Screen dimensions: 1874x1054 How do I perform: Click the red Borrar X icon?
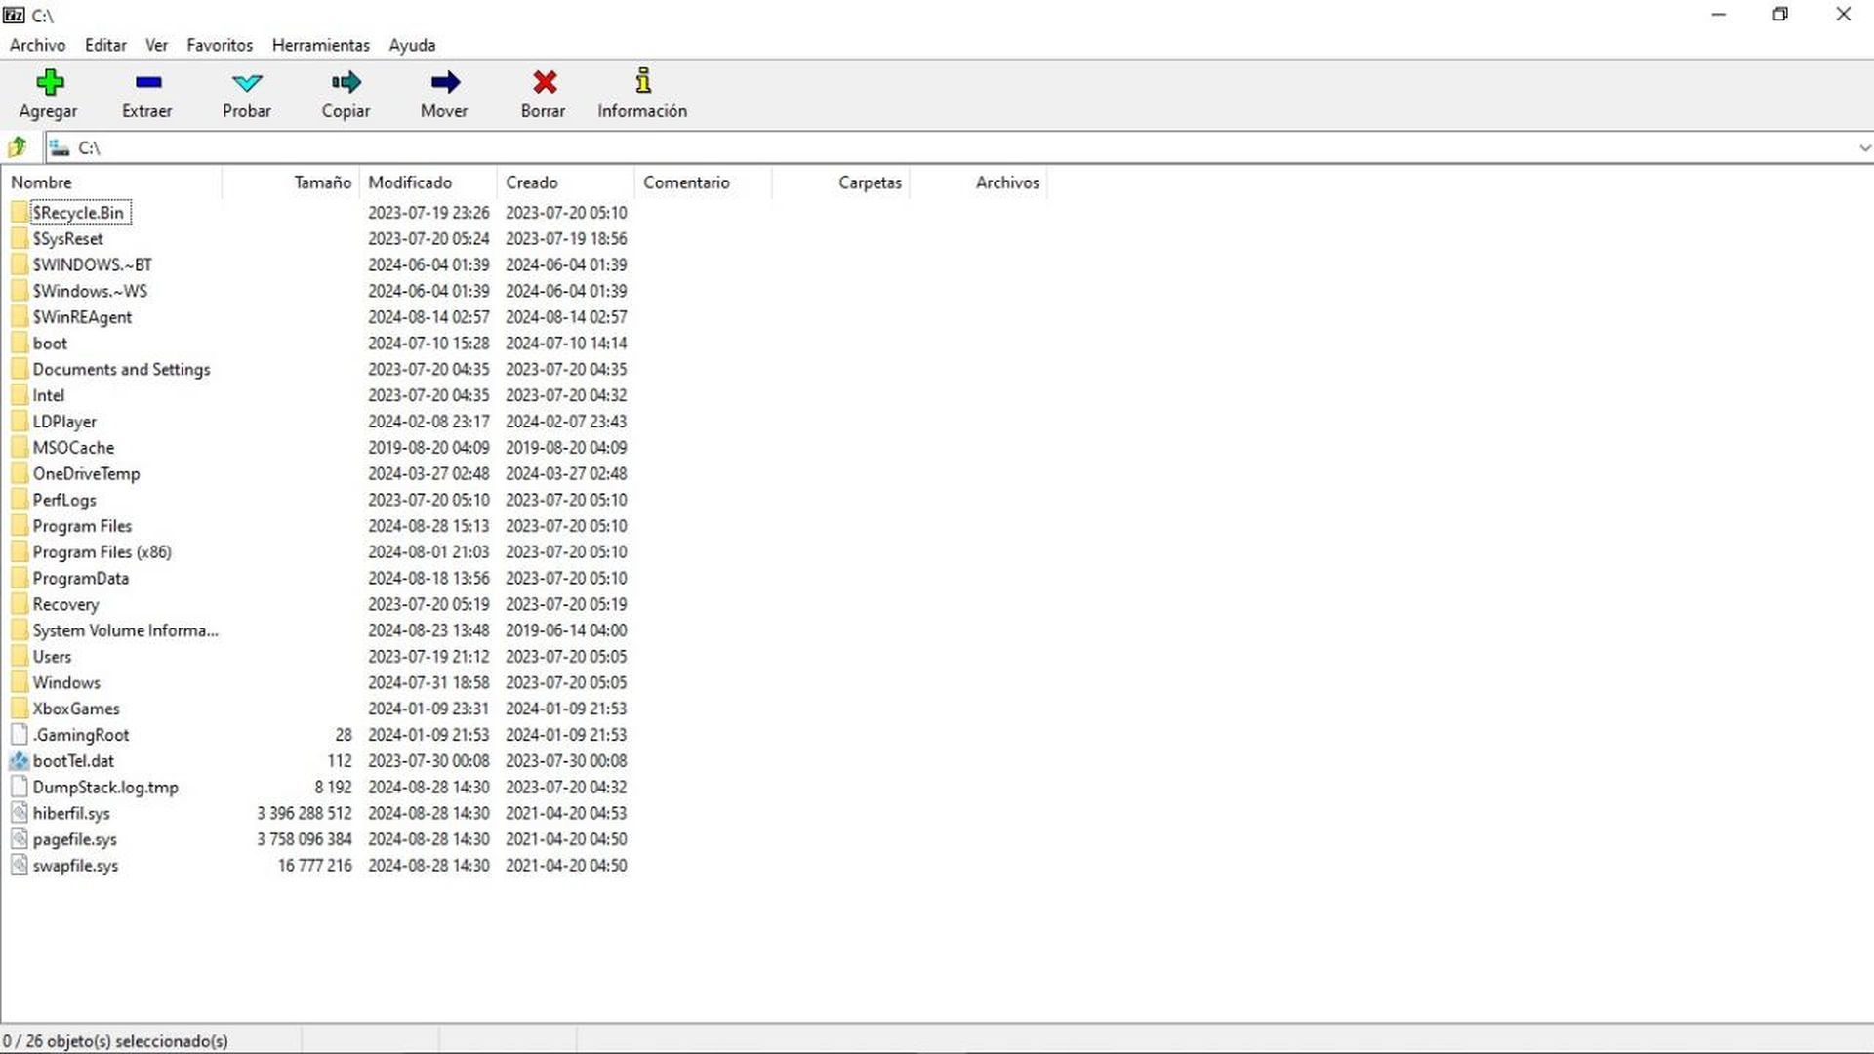point(544,82)
